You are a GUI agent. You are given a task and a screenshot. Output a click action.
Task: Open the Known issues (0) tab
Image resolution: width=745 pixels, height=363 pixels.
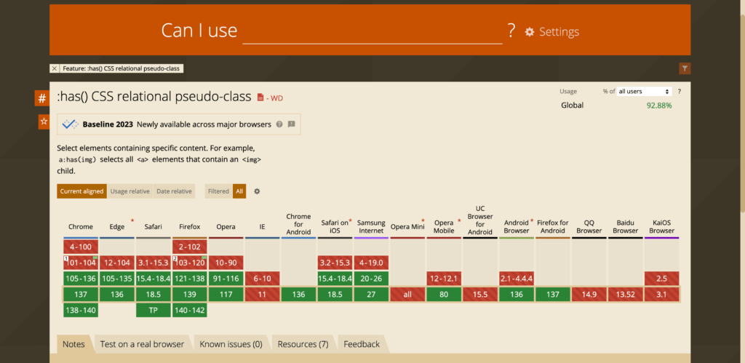point(231,344)
